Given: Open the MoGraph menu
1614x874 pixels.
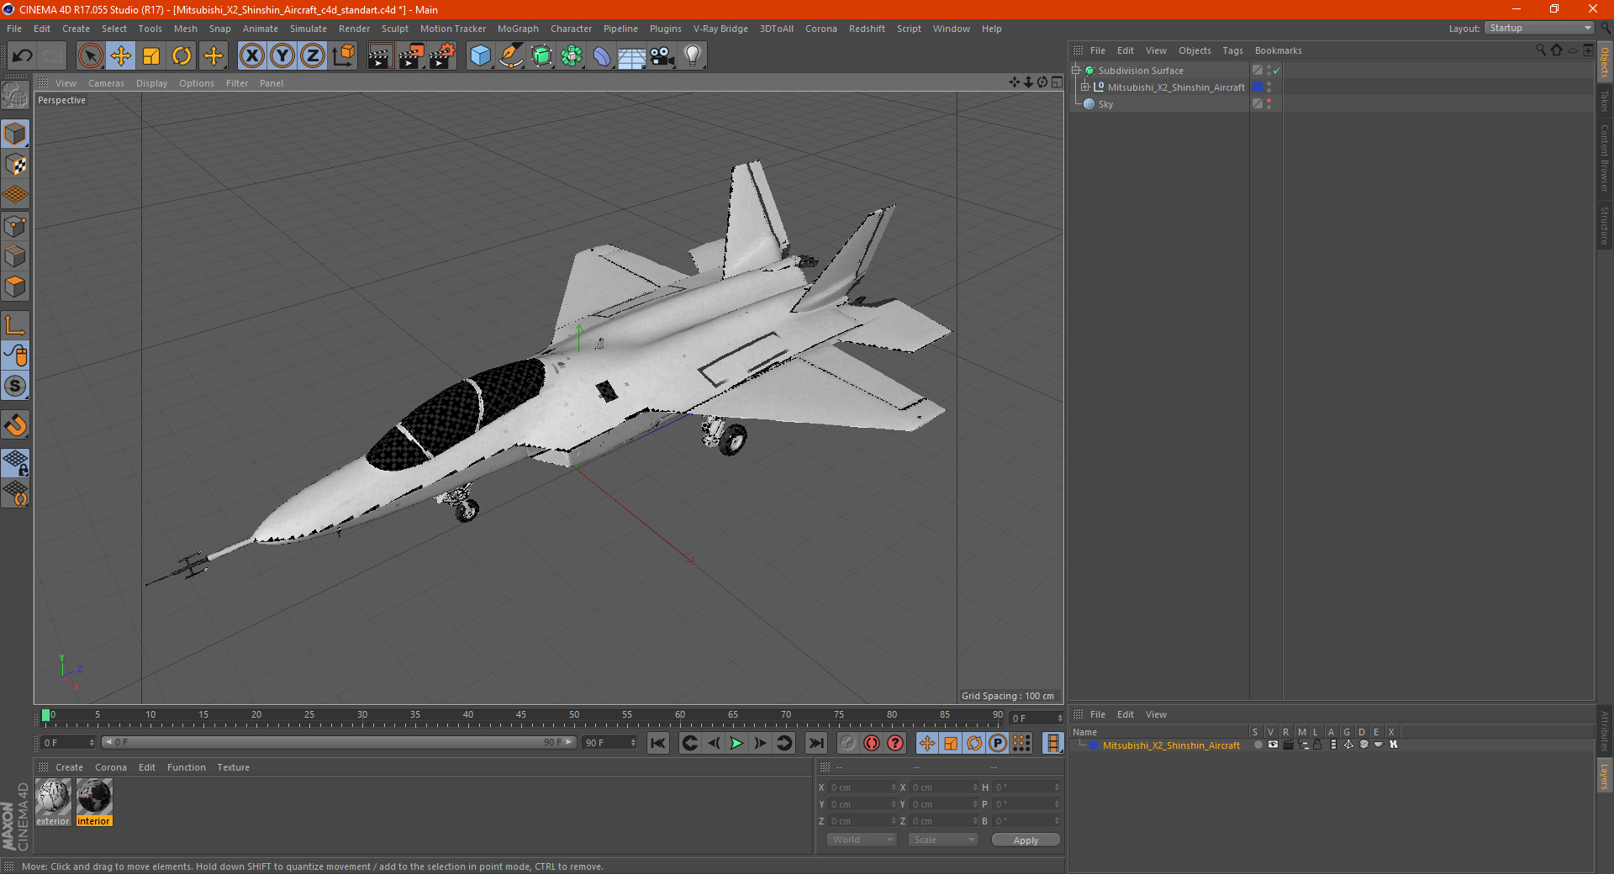Looking at the screenshot, I should coord(518,29).
